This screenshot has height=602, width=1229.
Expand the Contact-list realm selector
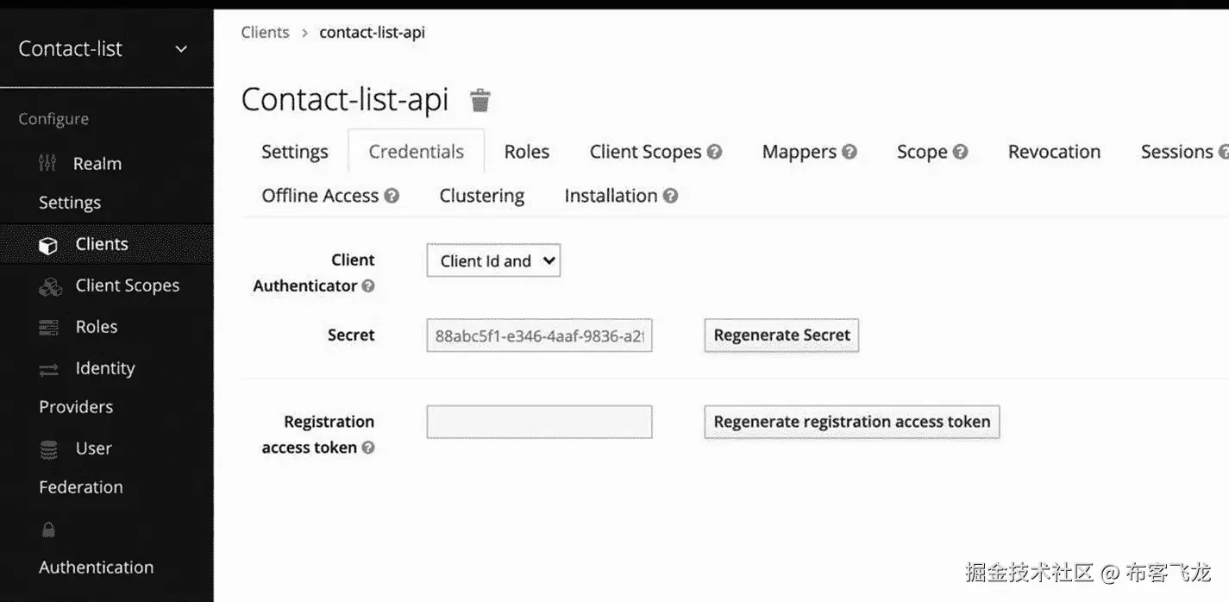[181, 49]
